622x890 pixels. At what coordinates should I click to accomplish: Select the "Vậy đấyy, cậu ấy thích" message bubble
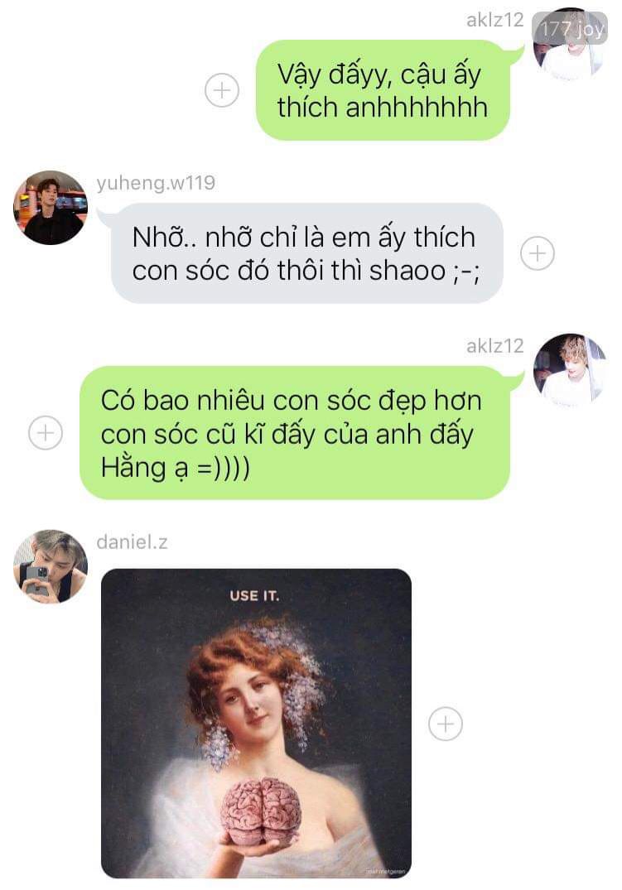click(x=383, y=90)
